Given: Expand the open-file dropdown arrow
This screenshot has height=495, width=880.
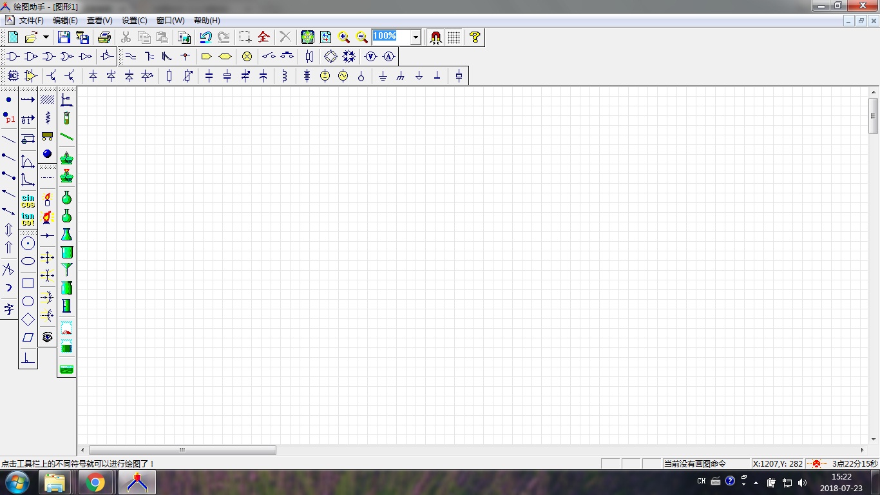Looking at the screenshot, I should tap(46, 37).
